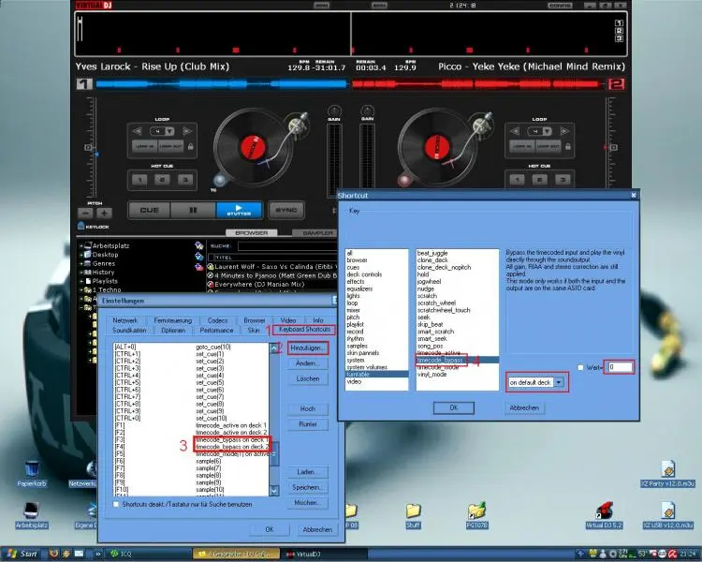The image size is (702, 562).
Task: Enable the Wert checkbox in Shortcut dialog
Action: click(581, 367)
